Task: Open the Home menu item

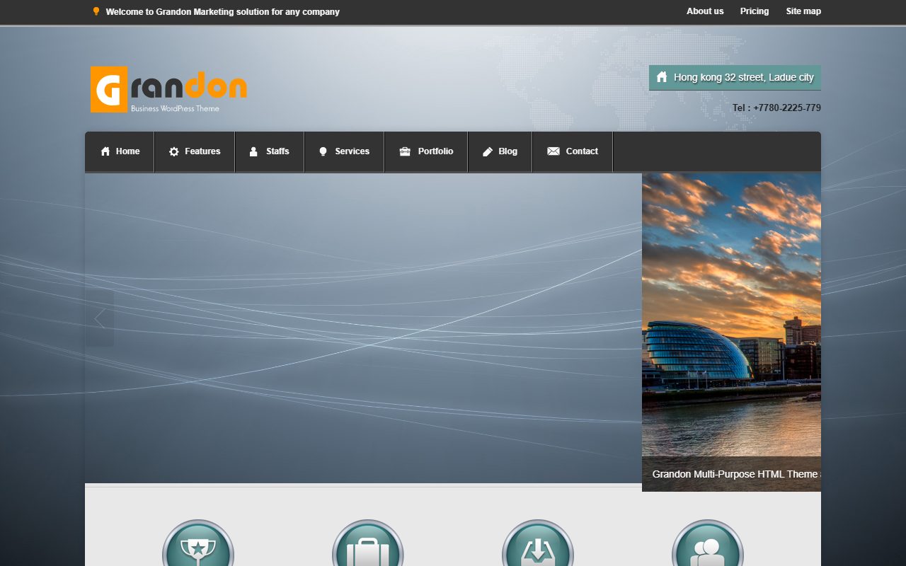Action: (x=120, y=151)
